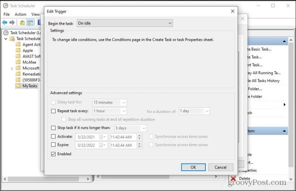Select Task Scheduler (Local) root node icon
The image size is (296, 191).
6,33
